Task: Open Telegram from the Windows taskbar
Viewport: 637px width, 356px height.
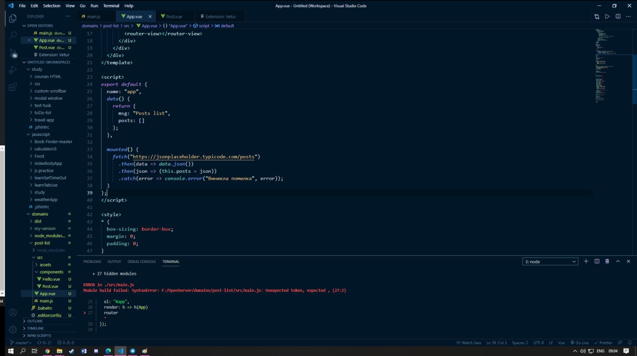Action: pyautogui.click(x=132, y=351)
